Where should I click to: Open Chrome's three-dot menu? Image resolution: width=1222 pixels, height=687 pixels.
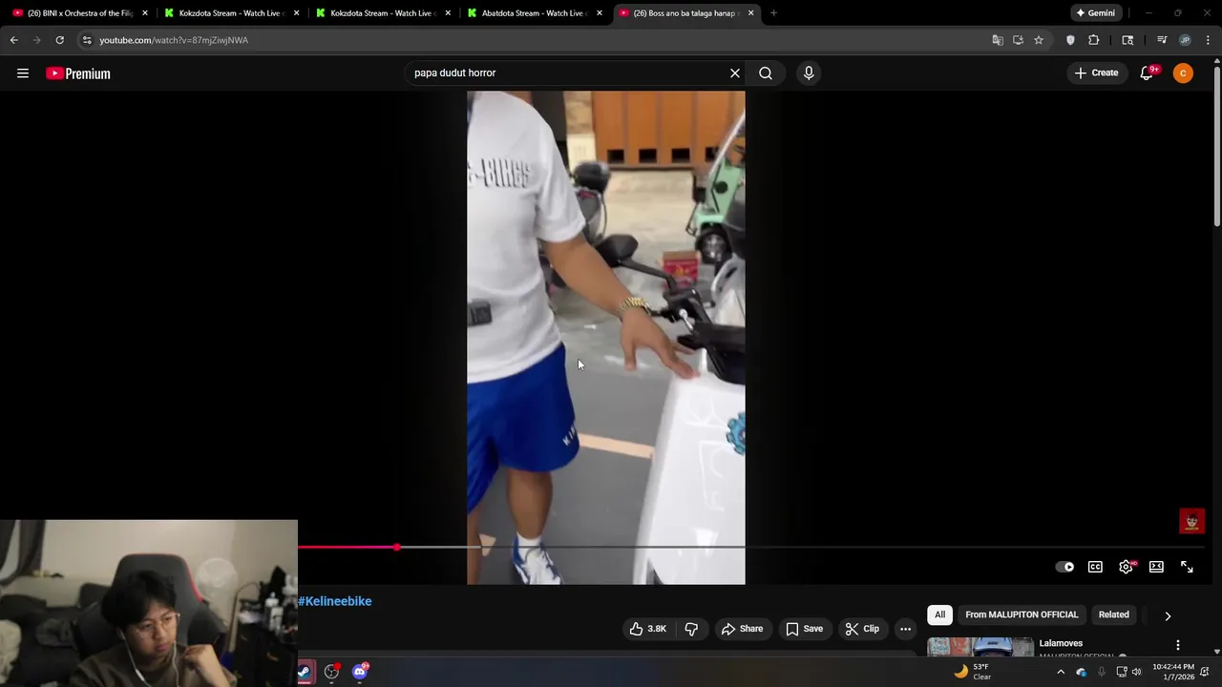coord(1209,40)
